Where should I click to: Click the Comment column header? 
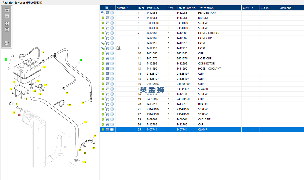290,8
